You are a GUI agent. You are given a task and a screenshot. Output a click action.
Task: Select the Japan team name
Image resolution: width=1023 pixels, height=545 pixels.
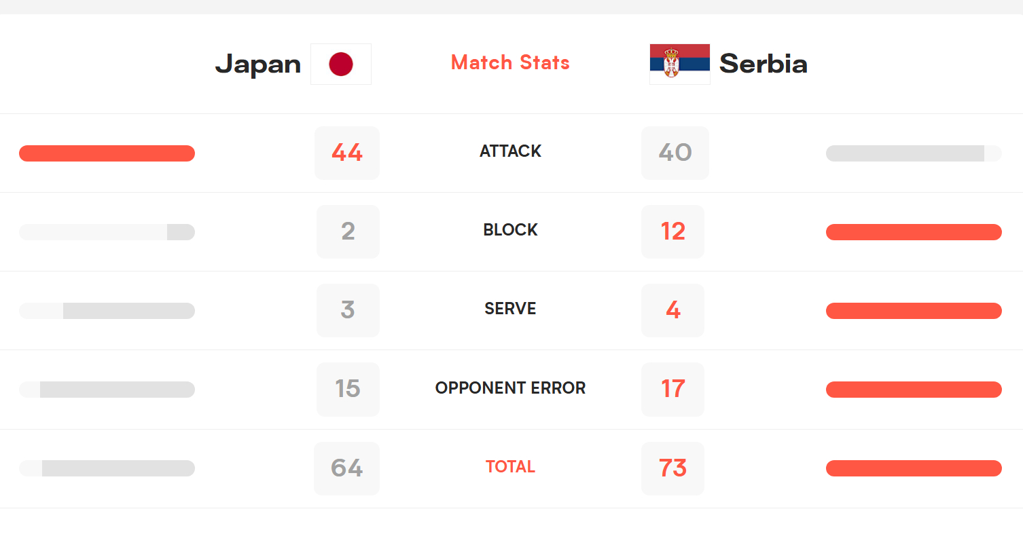[258, 64]
